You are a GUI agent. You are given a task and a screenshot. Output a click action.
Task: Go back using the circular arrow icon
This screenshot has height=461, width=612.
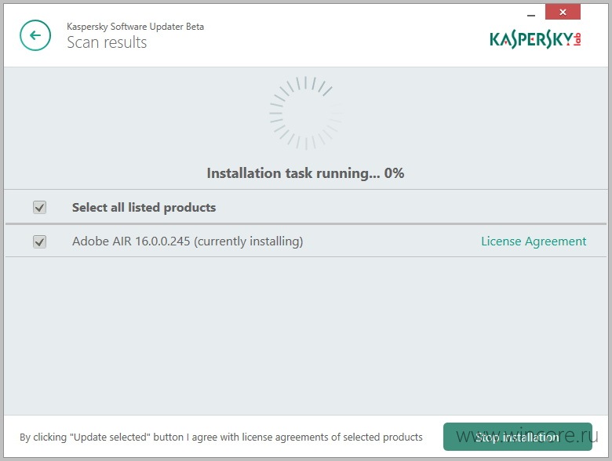point(35,35)
